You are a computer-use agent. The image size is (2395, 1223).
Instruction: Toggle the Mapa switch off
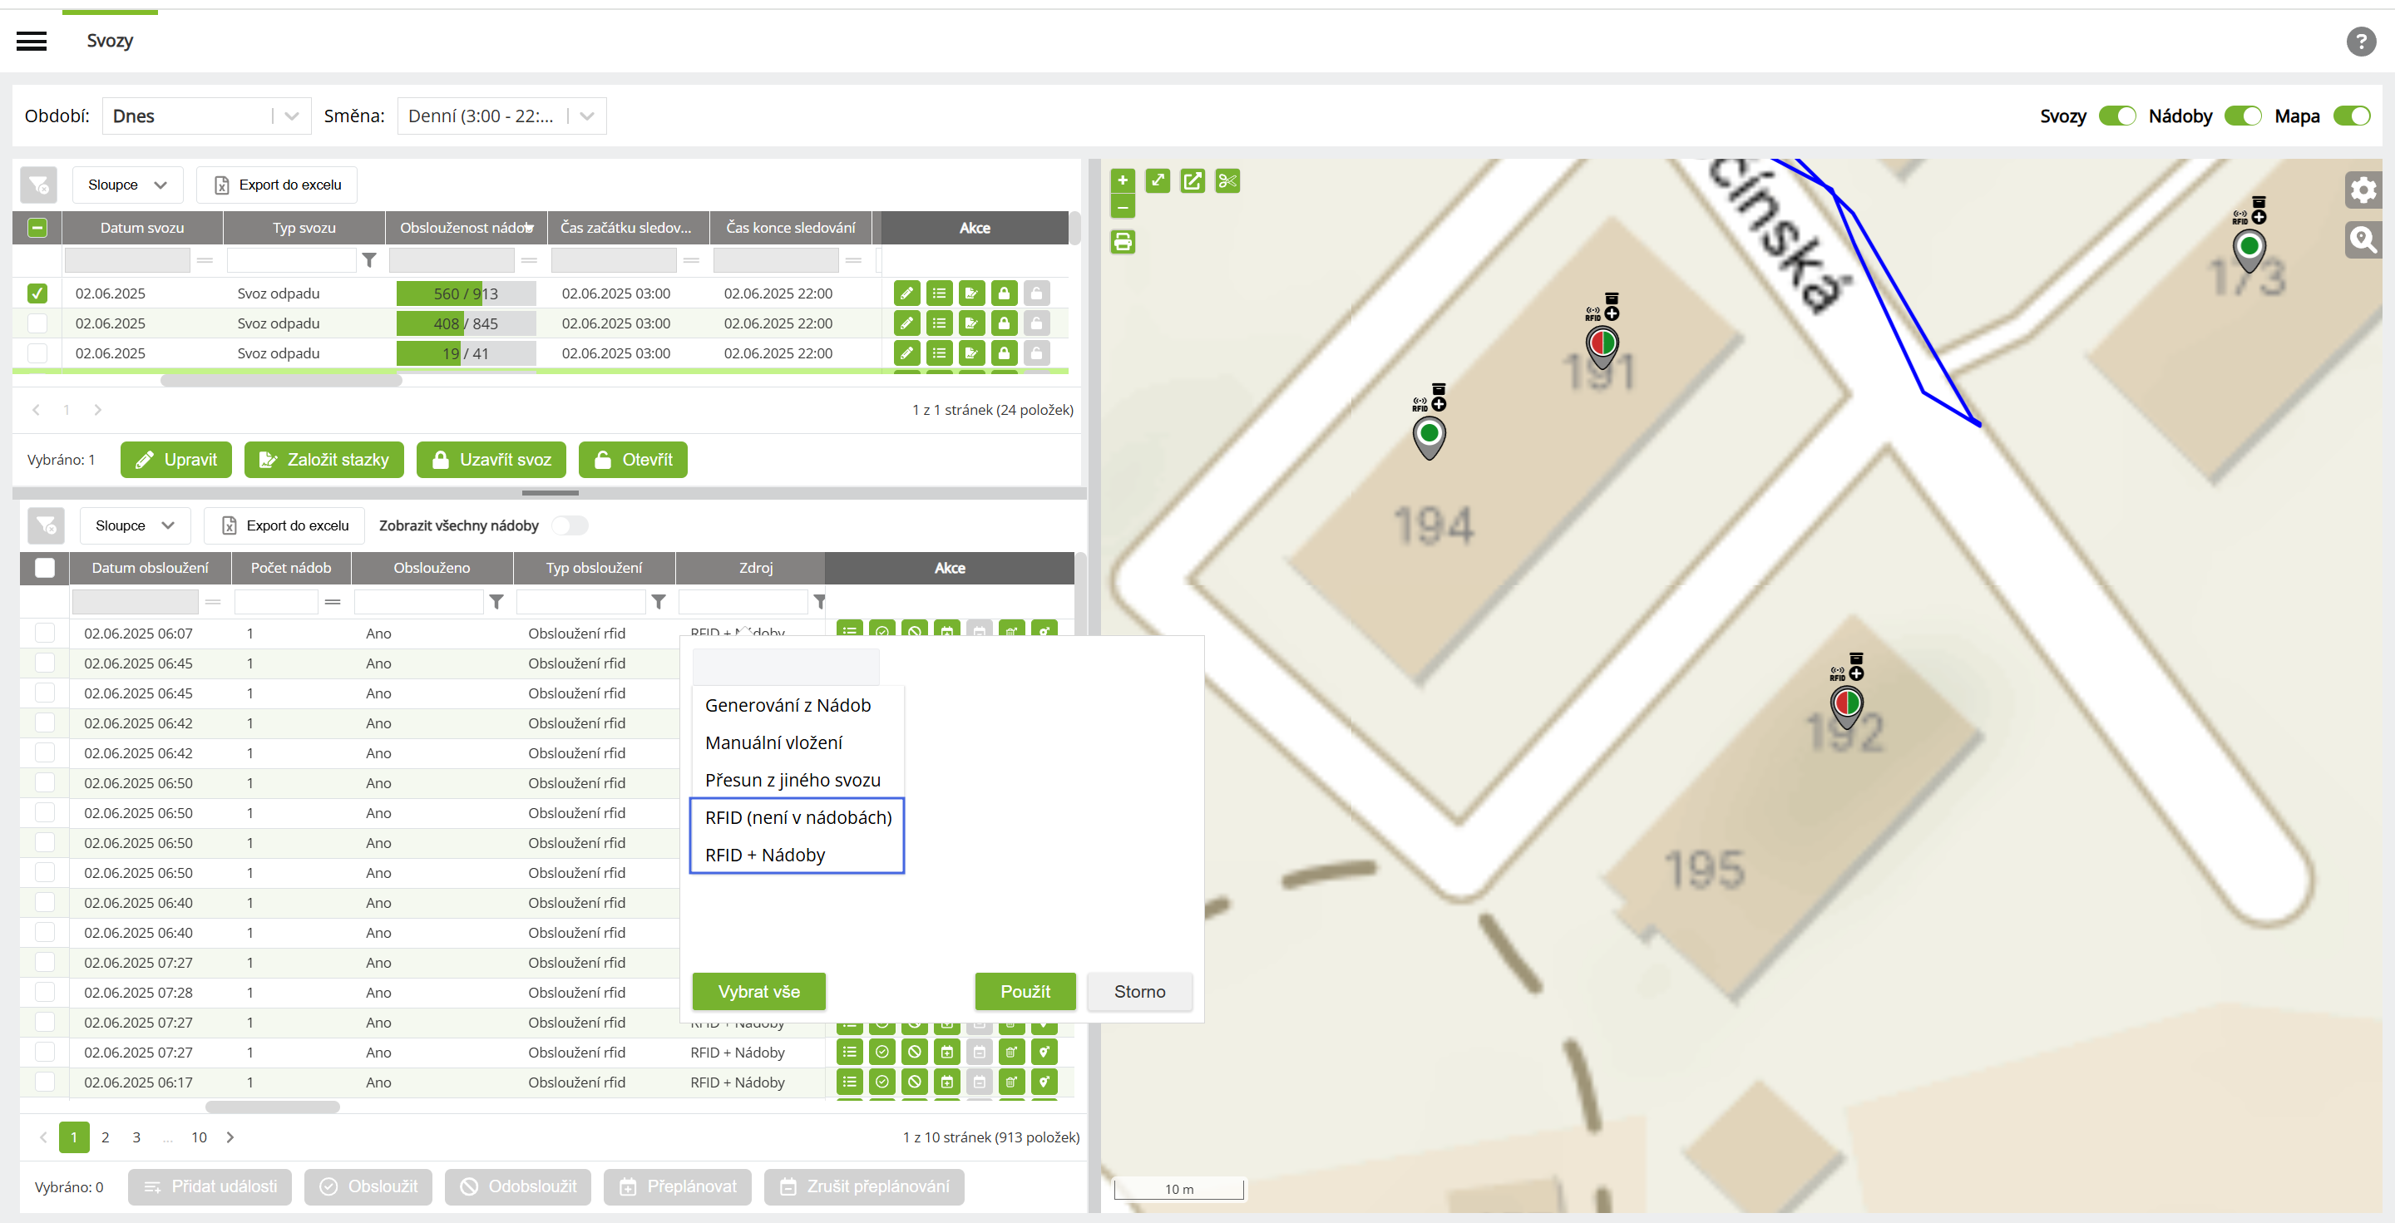[x=2351, y=116]
